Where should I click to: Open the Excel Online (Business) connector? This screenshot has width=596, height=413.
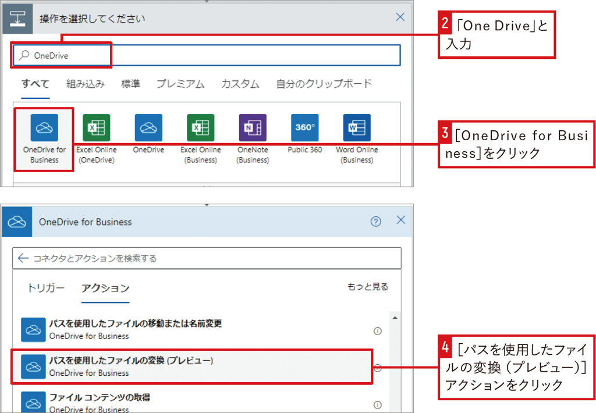[200, 128]
